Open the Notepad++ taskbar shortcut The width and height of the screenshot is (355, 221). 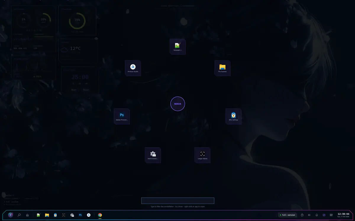coord(38,215)
